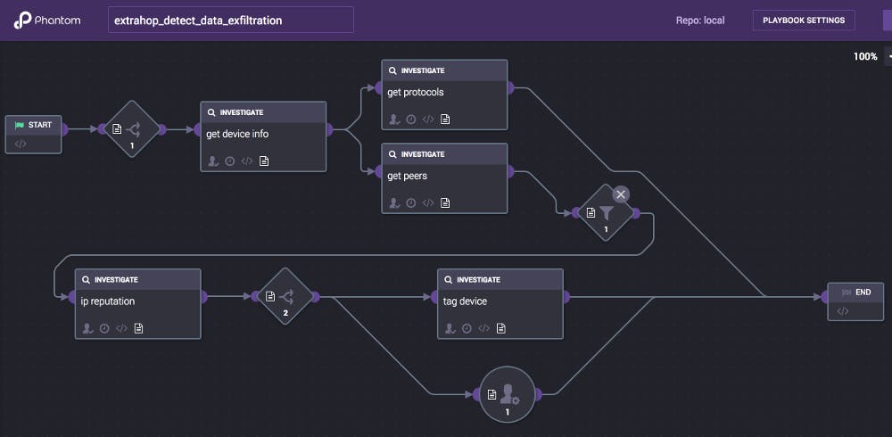Viewport: 892px width, 437px height.
Task: Click output port of get protocols block
Action: click(x=509, y=87)
